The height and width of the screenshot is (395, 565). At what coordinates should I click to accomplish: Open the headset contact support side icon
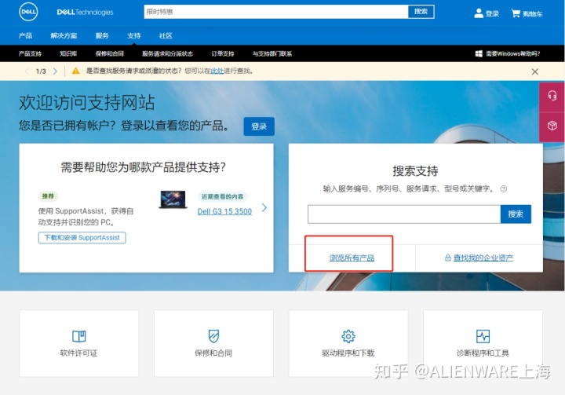point(552,96)
